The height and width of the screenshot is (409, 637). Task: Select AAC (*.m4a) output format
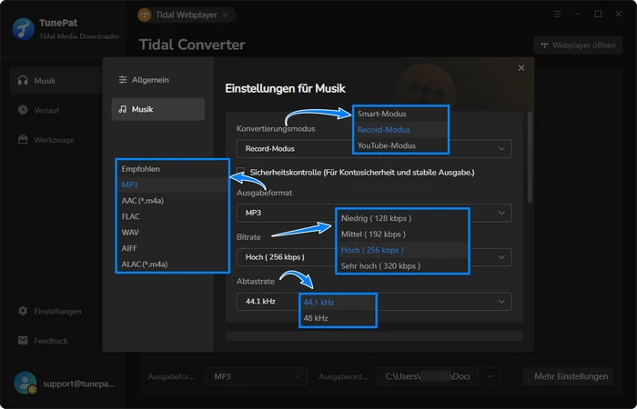point(173,201)
